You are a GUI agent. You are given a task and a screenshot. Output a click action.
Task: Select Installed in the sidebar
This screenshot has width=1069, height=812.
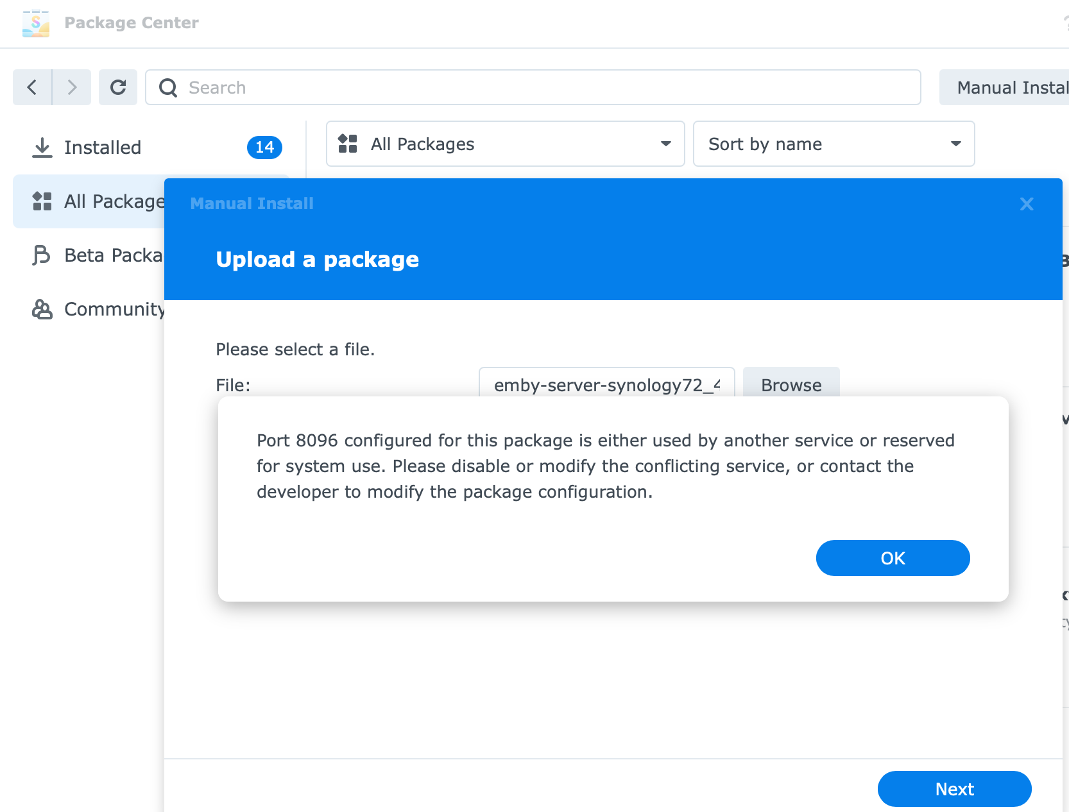pos(103,148)
